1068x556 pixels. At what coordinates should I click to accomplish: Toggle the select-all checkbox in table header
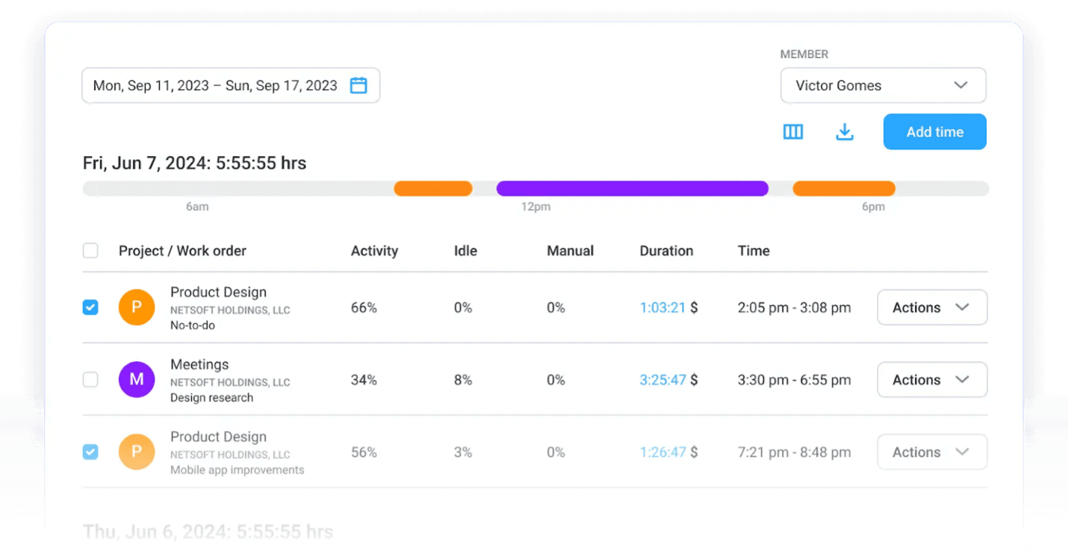(x=90, y=251)
